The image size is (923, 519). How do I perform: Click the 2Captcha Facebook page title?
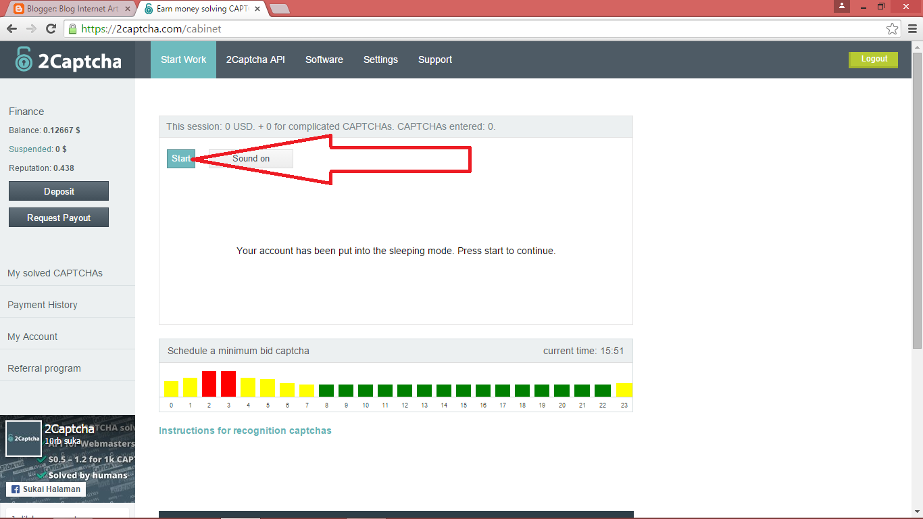point(70,428)
